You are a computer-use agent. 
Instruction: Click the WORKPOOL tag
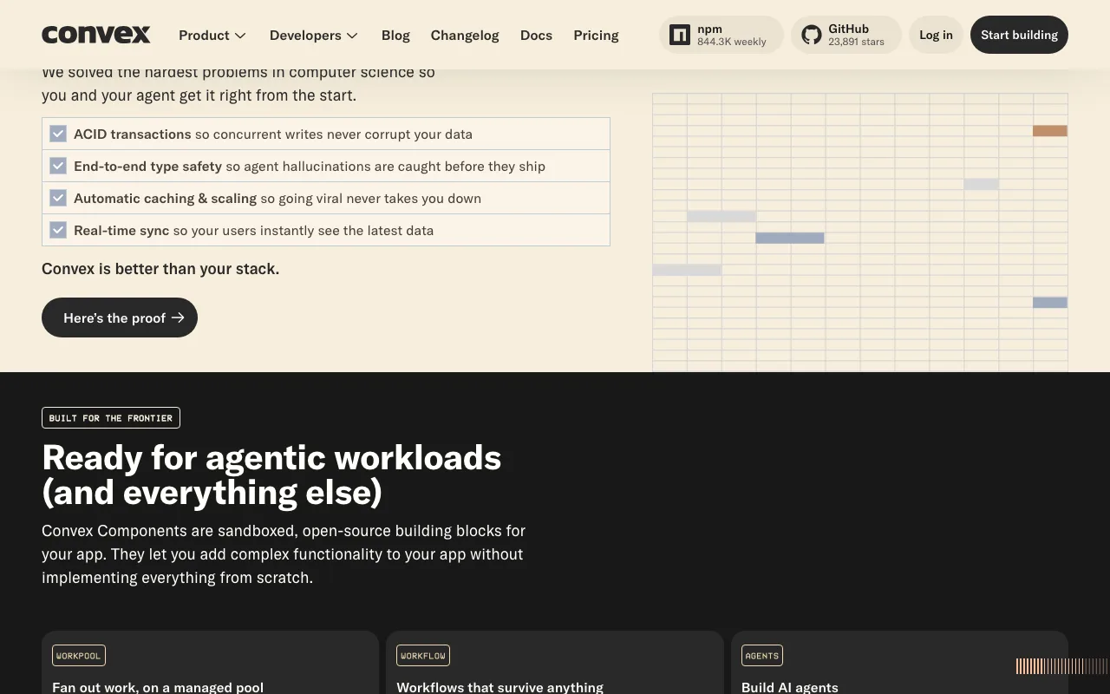click(x=79, y=656)
